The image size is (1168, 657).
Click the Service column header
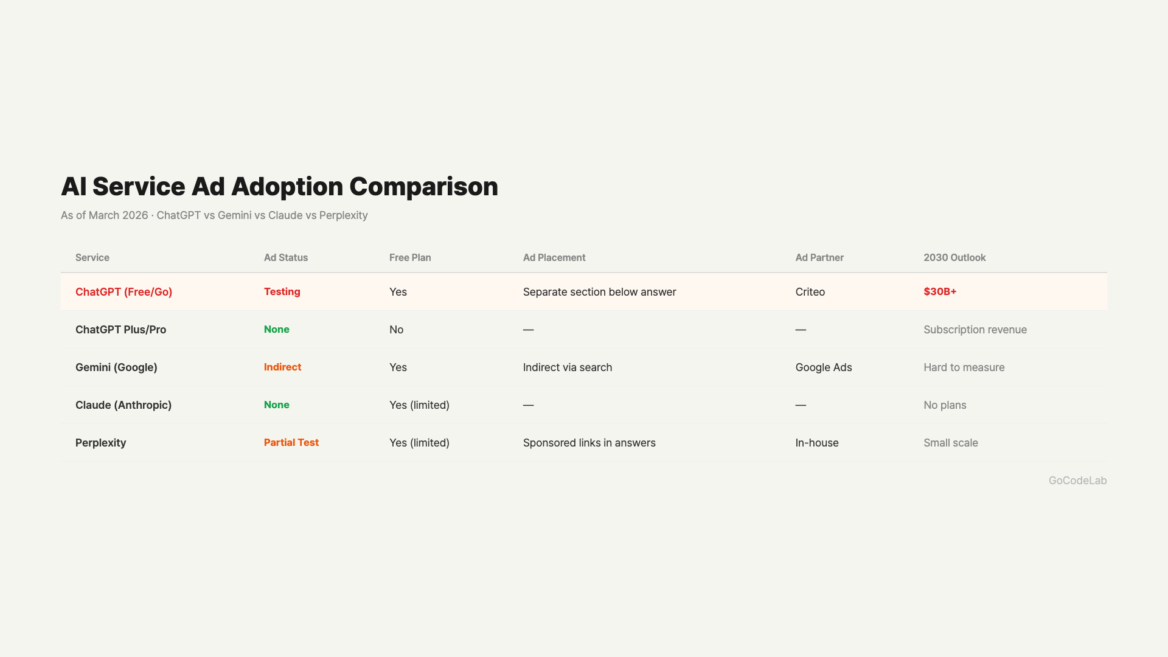(x=92, y=257)
